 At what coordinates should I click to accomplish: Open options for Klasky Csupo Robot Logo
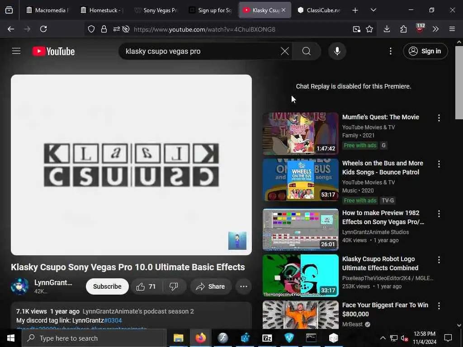coord(439,259)
